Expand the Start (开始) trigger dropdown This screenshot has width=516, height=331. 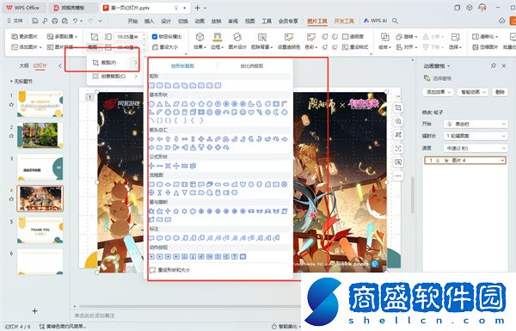[476, 124]
